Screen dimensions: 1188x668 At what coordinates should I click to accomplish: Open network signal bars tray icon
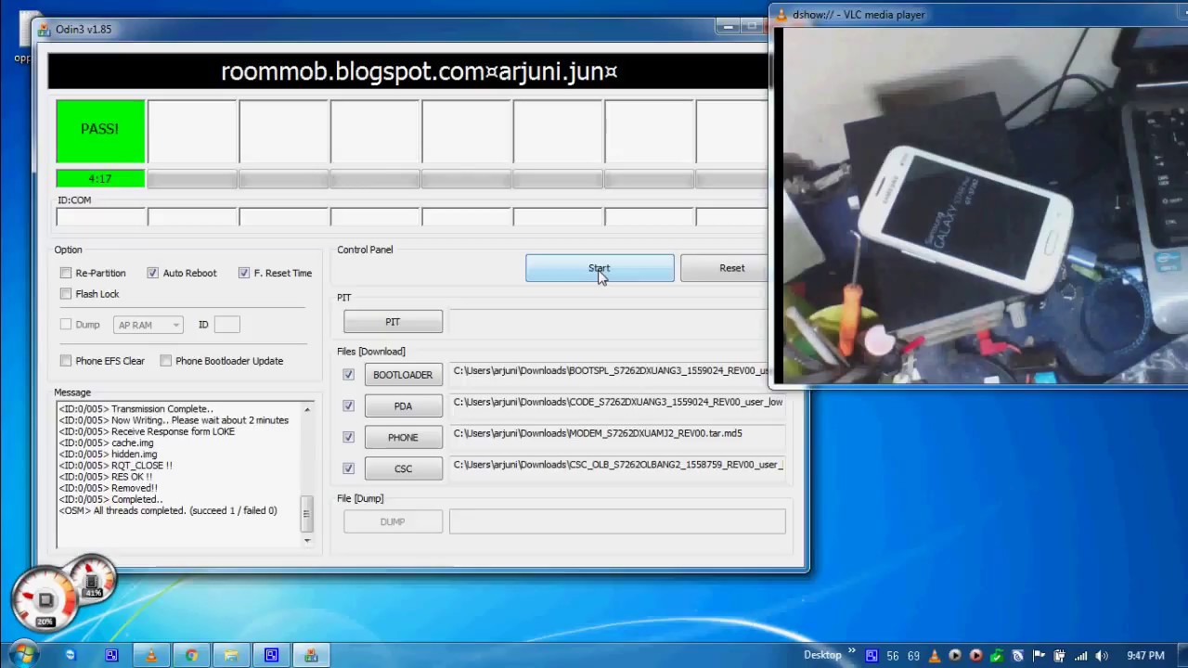1080,656
